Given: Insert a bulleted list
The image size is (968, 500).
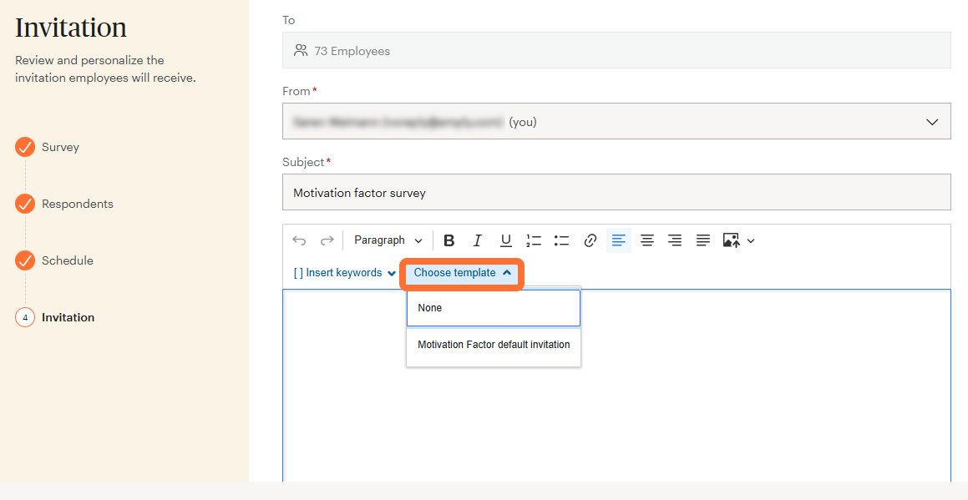Looking at the screenshot, I should point(561,240).
